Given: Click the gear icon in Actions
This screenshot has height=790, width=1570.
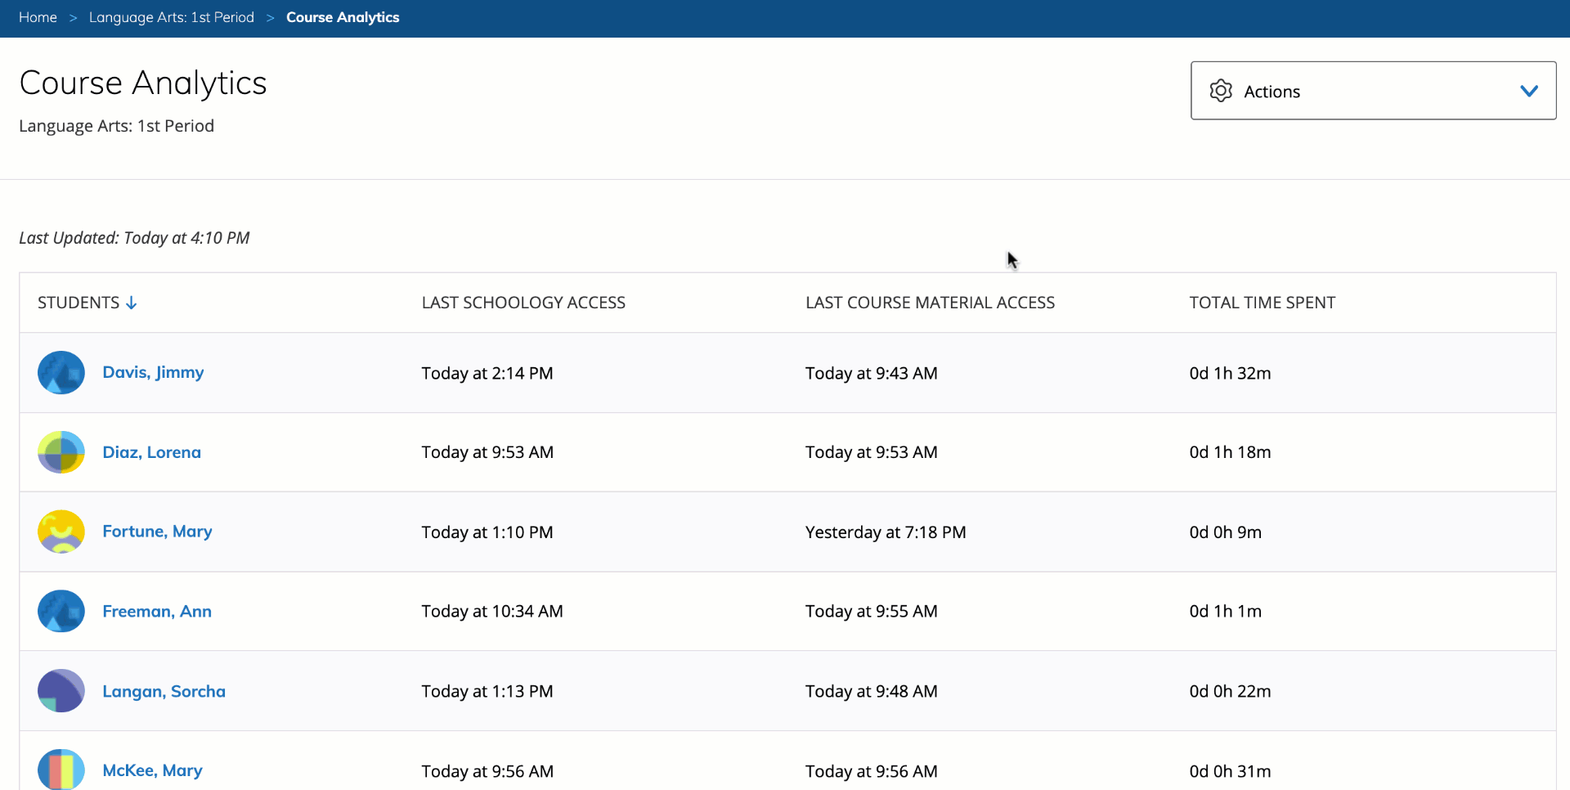Looking at the screenshot, I should point(1221,91).
